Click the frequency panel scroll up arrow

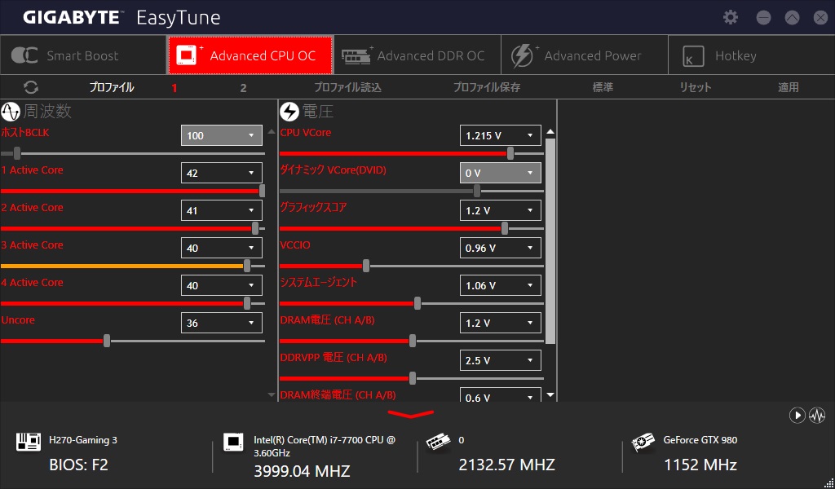[x=271, y=131]
